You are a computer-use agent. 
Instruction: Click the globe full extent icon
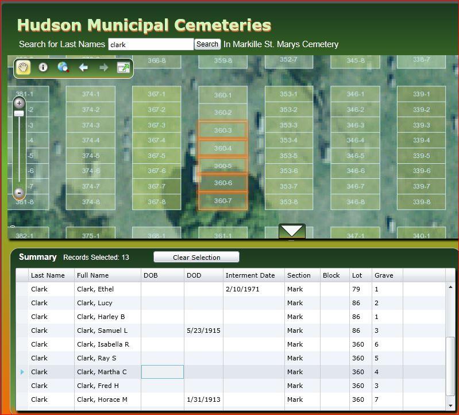(63, 67)
